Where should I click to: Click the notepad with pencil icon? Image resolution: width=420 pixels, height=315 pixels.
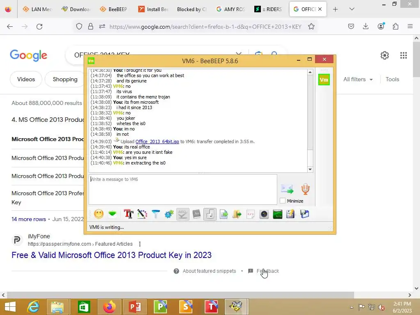click(x=291, y=214)
